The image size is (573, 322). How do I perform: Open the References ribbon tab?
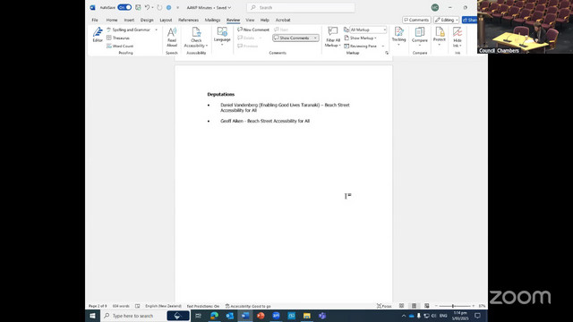[x=188, y=20]
